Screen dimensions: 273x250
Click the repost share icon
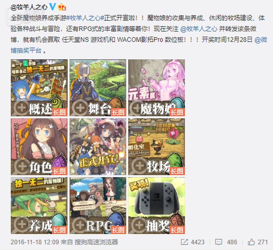coord(184,242)
